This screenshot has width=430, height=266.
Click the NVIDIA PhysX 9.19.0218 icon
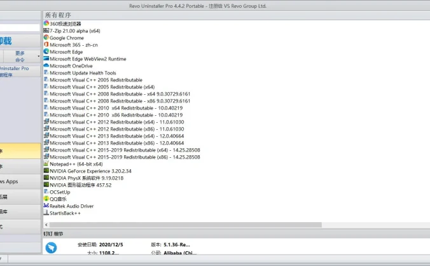pos(46,178)
